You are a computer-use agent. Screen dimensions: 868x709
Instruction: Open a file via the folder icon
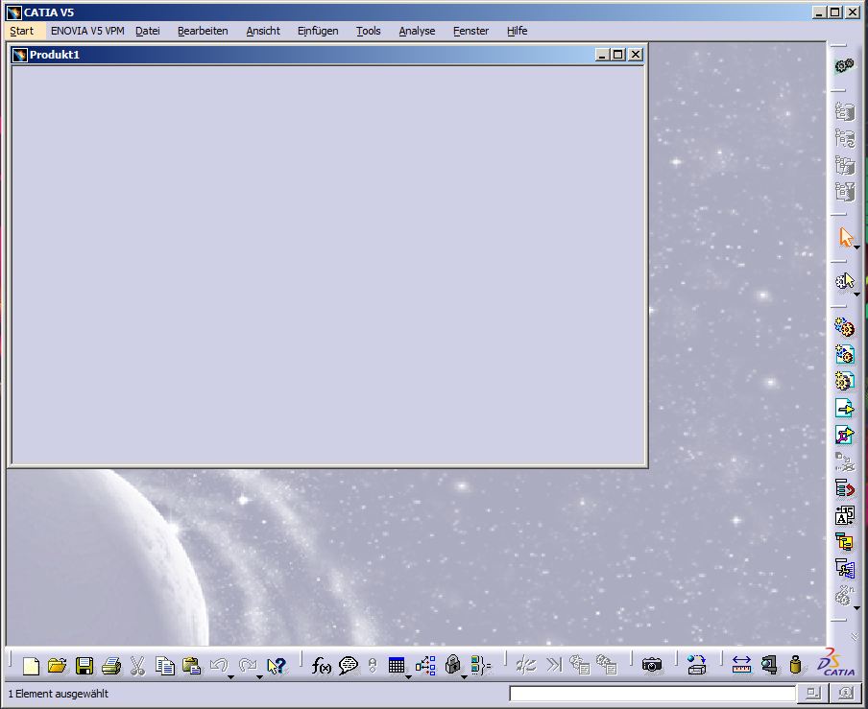[x=57, y=665]
